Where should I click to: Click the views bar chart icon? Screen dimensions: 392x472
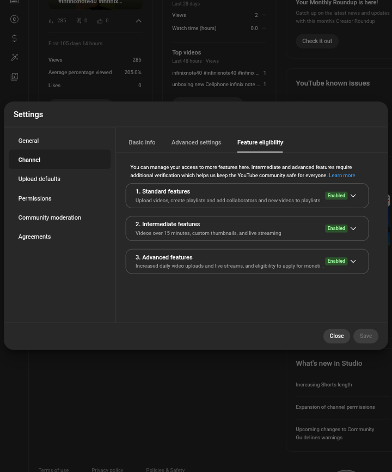(x=51, y=21)
